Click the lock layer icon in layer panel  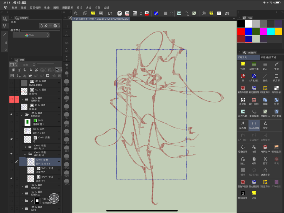click(31, 70)
